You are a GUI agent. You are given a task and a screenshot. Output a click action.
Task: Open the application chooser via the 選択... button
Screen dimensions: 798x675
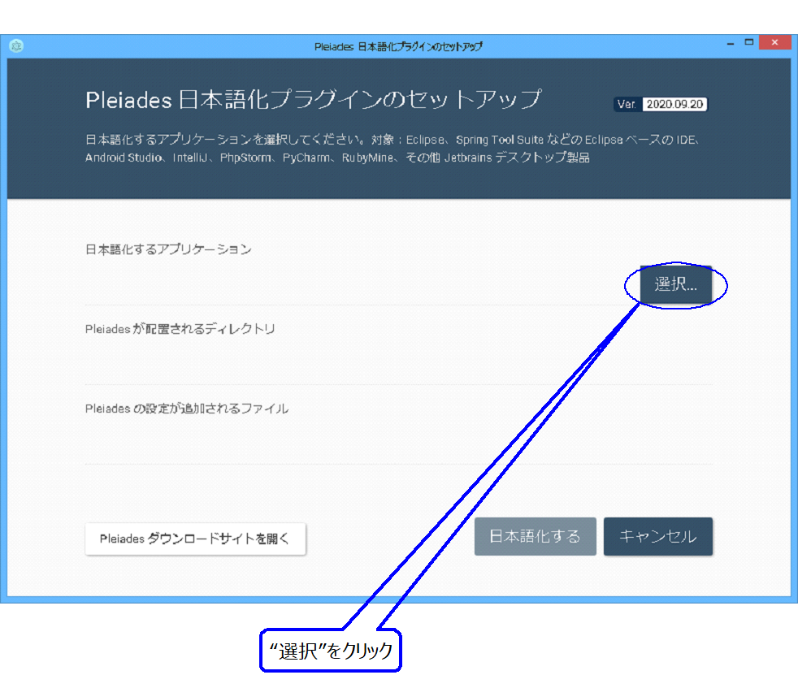pos(676,285)
